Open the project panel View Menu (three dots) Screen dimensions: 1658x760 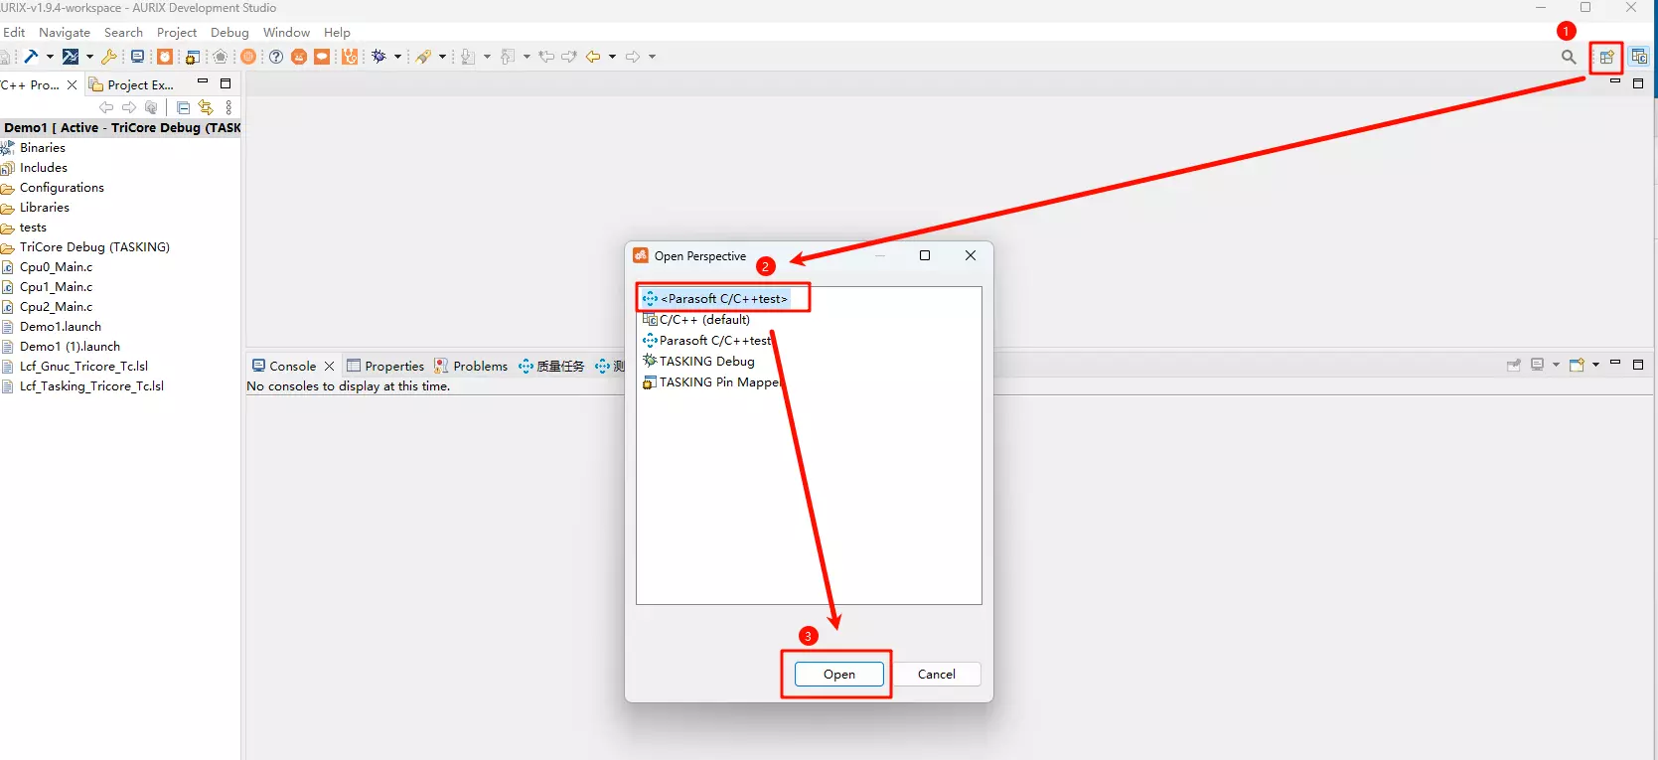(228, 107)
